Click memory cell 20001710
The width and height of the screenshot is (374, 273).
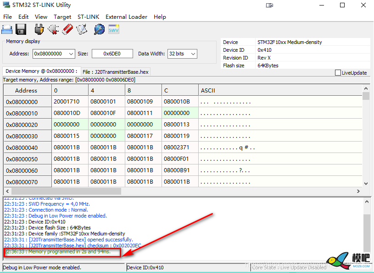click(70, 102)
